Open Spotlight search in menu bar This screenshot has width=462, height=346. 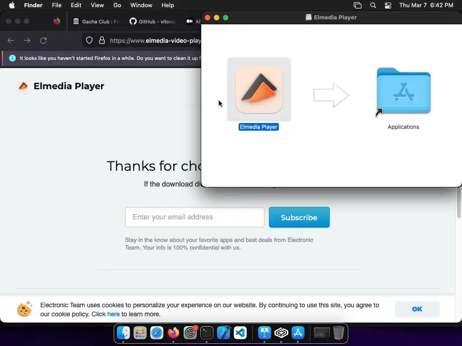pos(373,5)
